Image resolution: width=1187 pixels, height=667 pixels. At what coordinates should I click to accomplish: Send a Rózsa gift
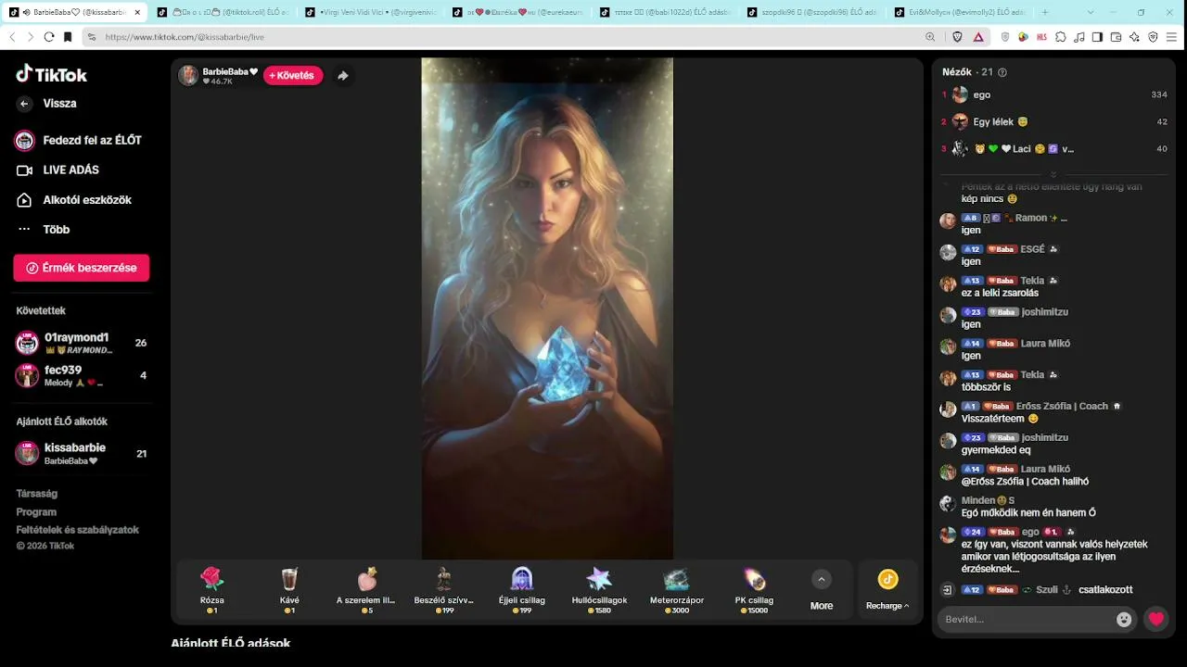pyautogui.click(x=212, y=590)
